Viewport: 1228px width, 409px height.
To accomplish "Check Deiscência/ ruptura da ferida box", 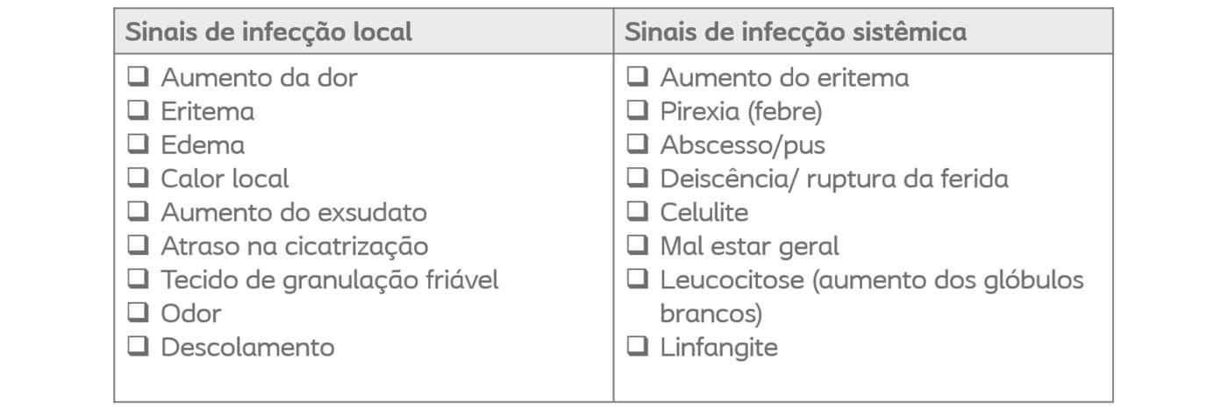I will tap(637, 179).
